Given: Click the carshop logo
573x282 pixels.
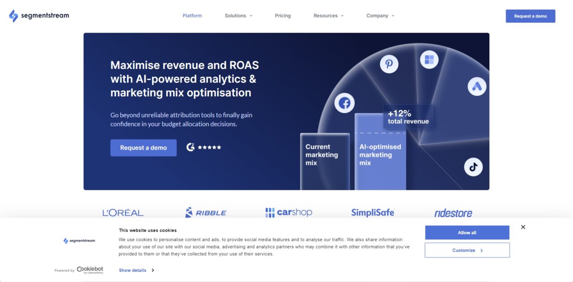Looking at the screenshot, I should click(x=289, y=212).
